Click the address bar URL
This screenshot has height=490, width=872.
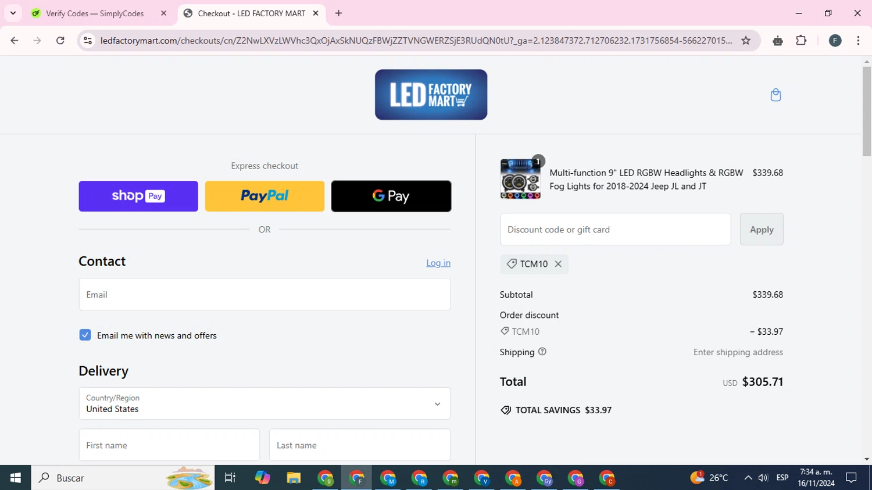(416, 41)
